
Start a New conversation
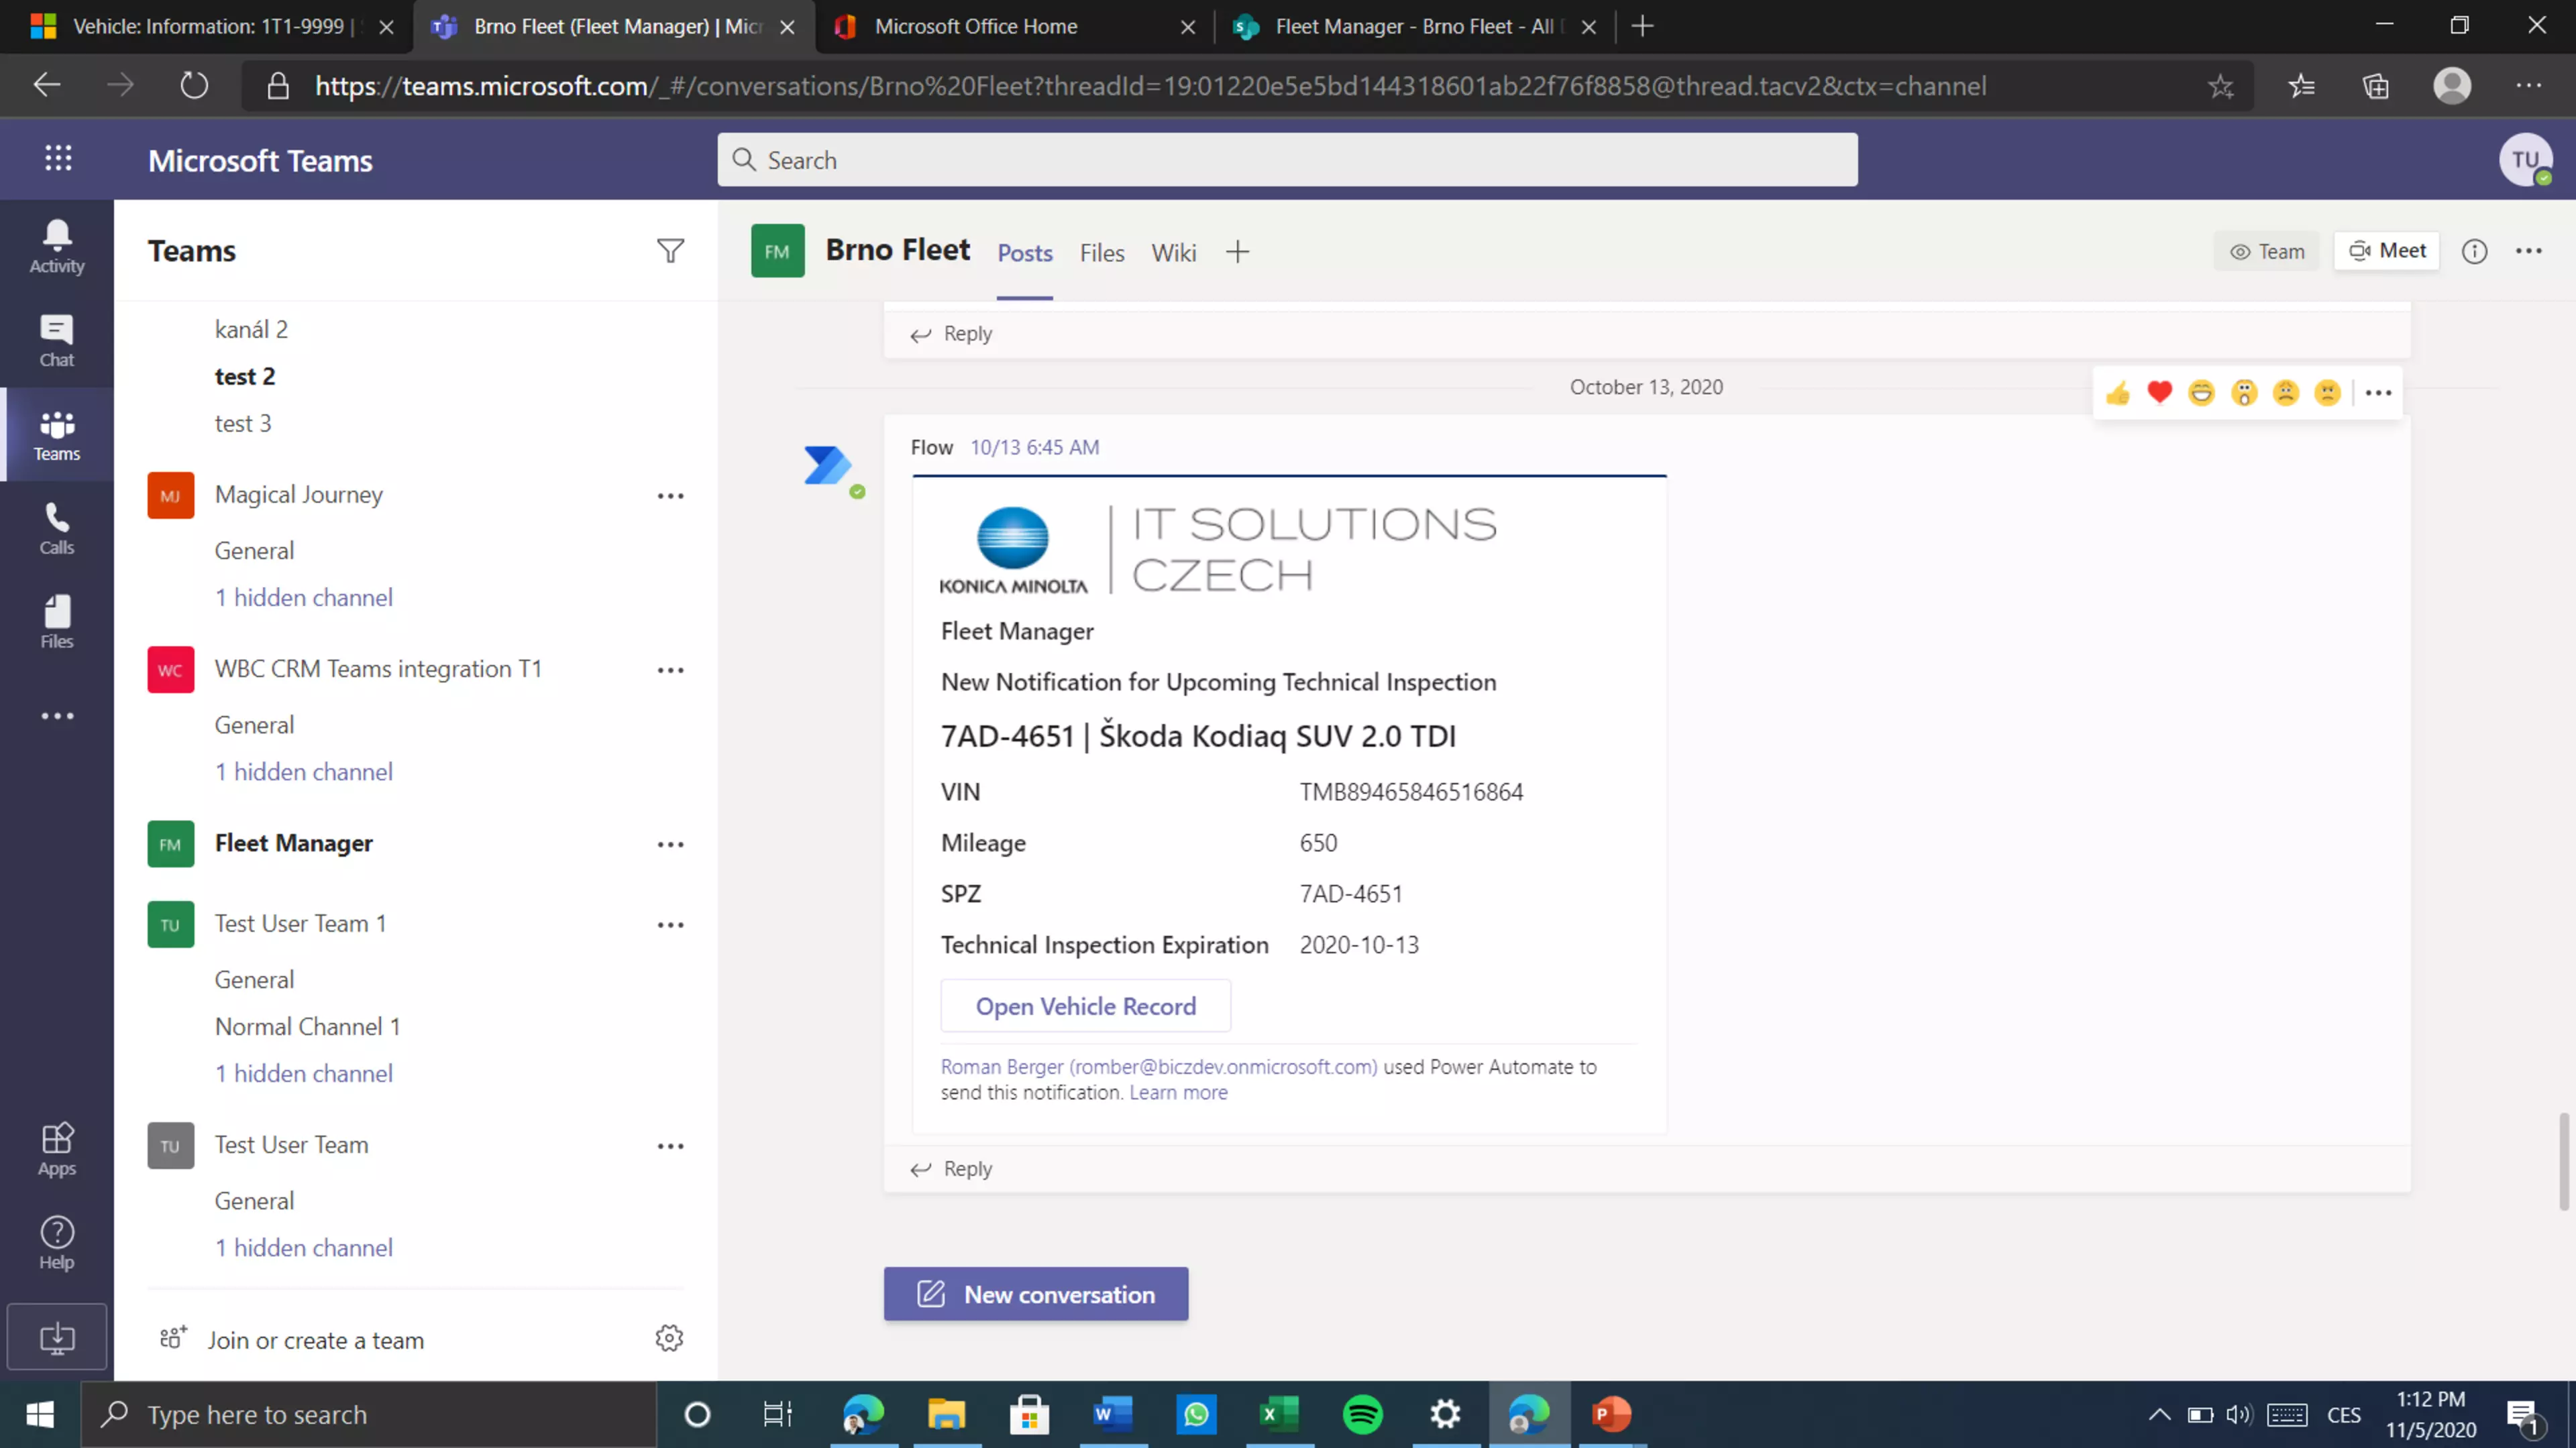(1035, 1294)
